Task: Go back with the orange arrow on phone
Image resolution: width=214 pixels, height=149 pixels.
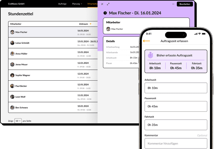Action: [x=146, y=41]
